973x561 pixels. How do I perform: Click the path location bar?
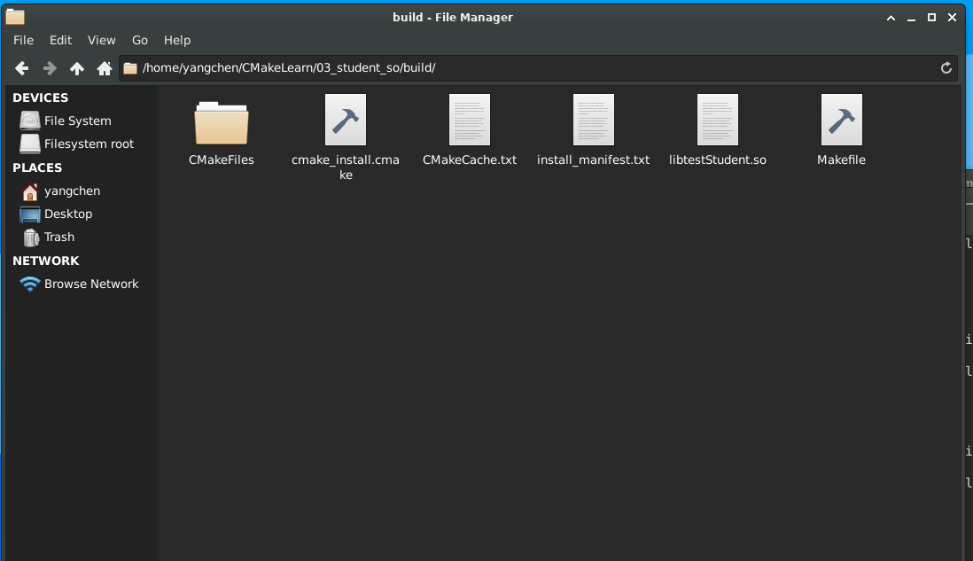coord(532,68)
